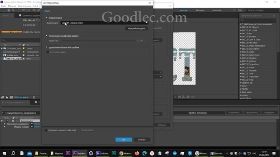Open the Edit menu in After Effects
This screenshot has height=157, width=280.
[x=12, y=6]
